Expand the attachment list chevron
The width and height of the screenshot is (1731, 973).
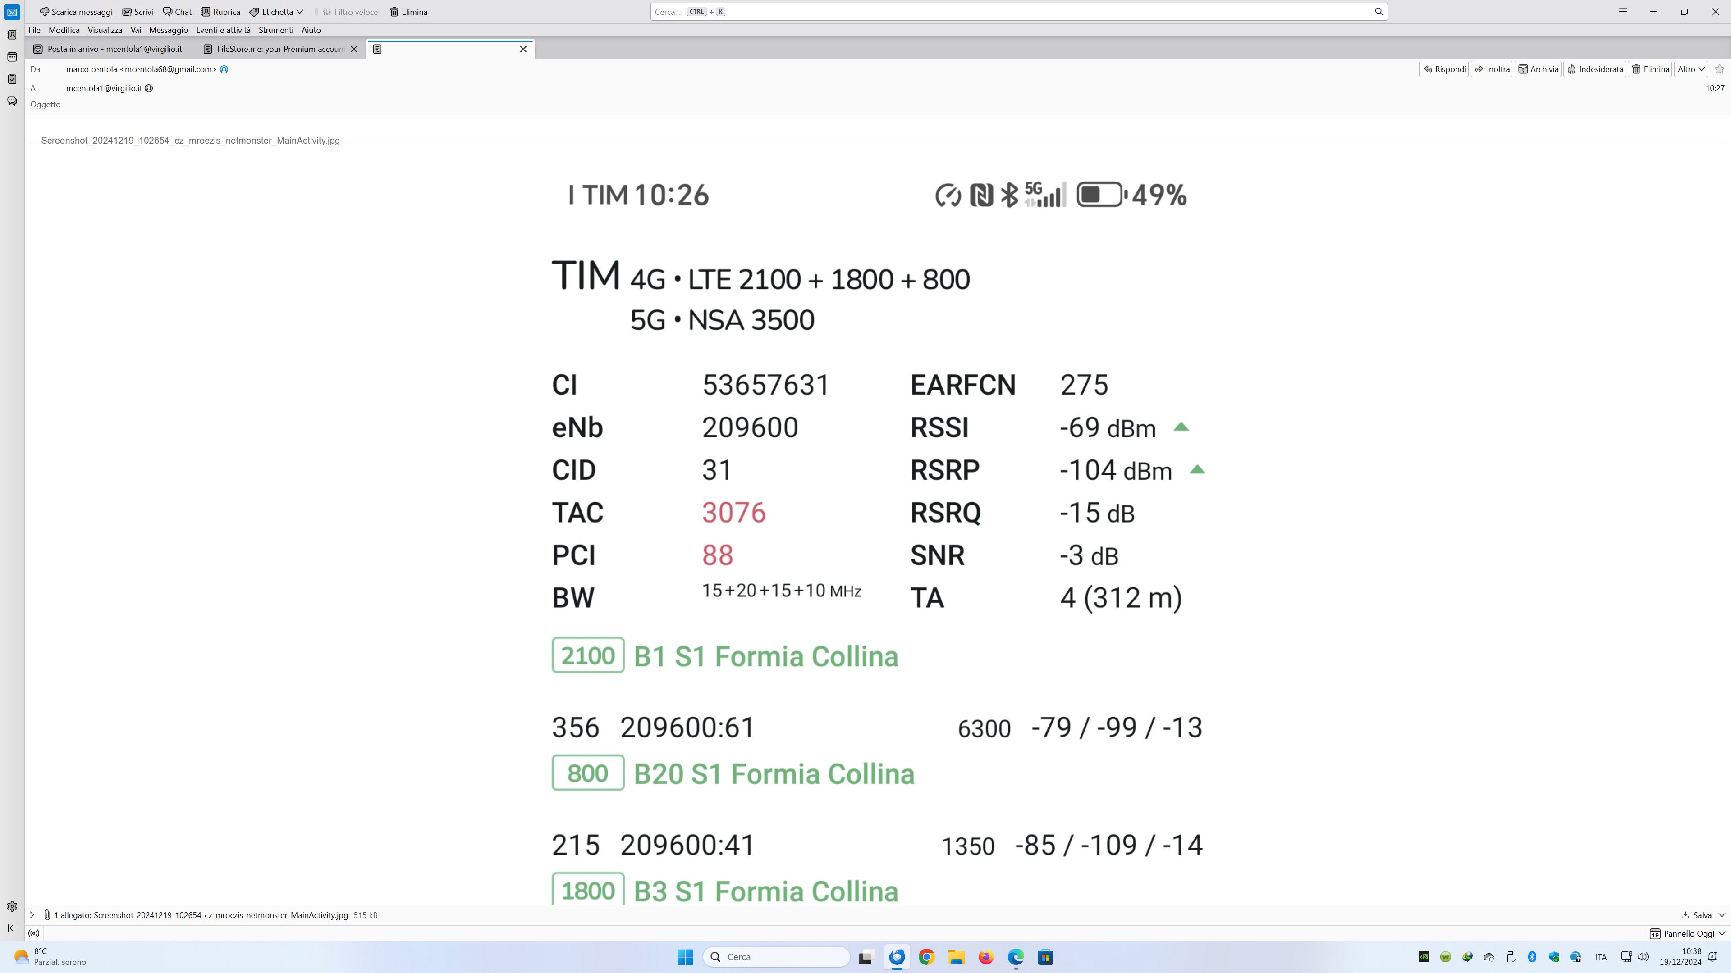(32, 915)
